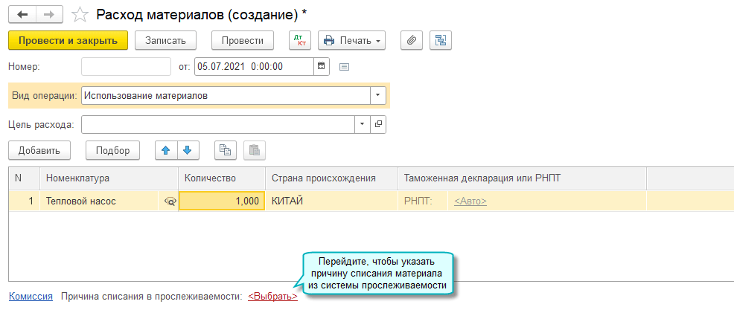Click the Номер input field
The width and height of the screenshot is (734, 310).
point(126,66)
